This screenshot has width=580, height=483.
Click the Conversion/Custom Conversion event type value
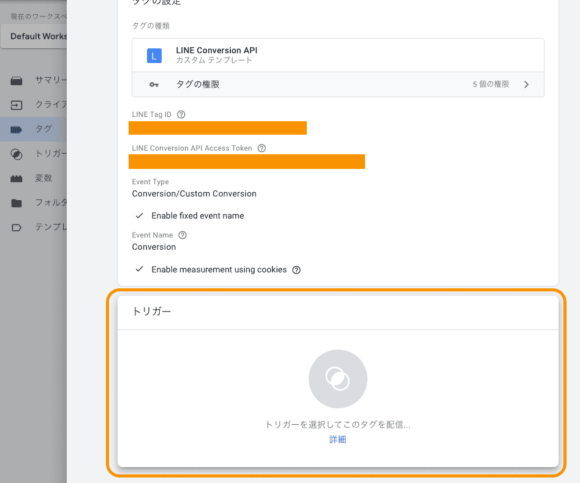[194, 194]
